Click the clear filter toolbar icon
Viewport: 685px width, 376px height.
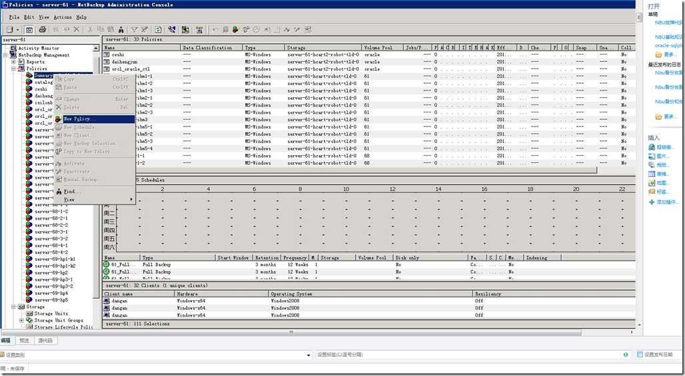coord(144,30)
